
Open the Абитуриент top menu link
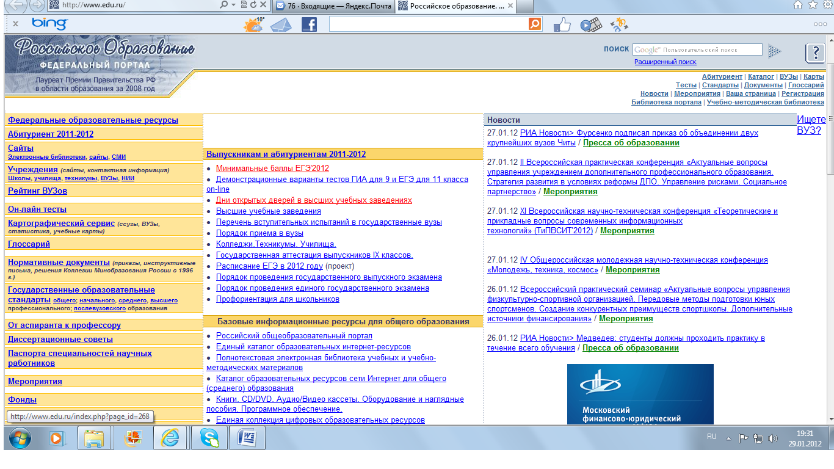pos(722,76)
